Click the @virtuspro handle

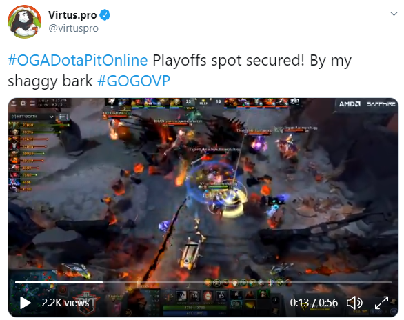[74, 28]
